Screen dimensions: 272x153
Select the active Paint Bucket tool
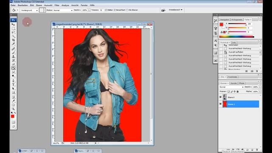pos(13,68)
